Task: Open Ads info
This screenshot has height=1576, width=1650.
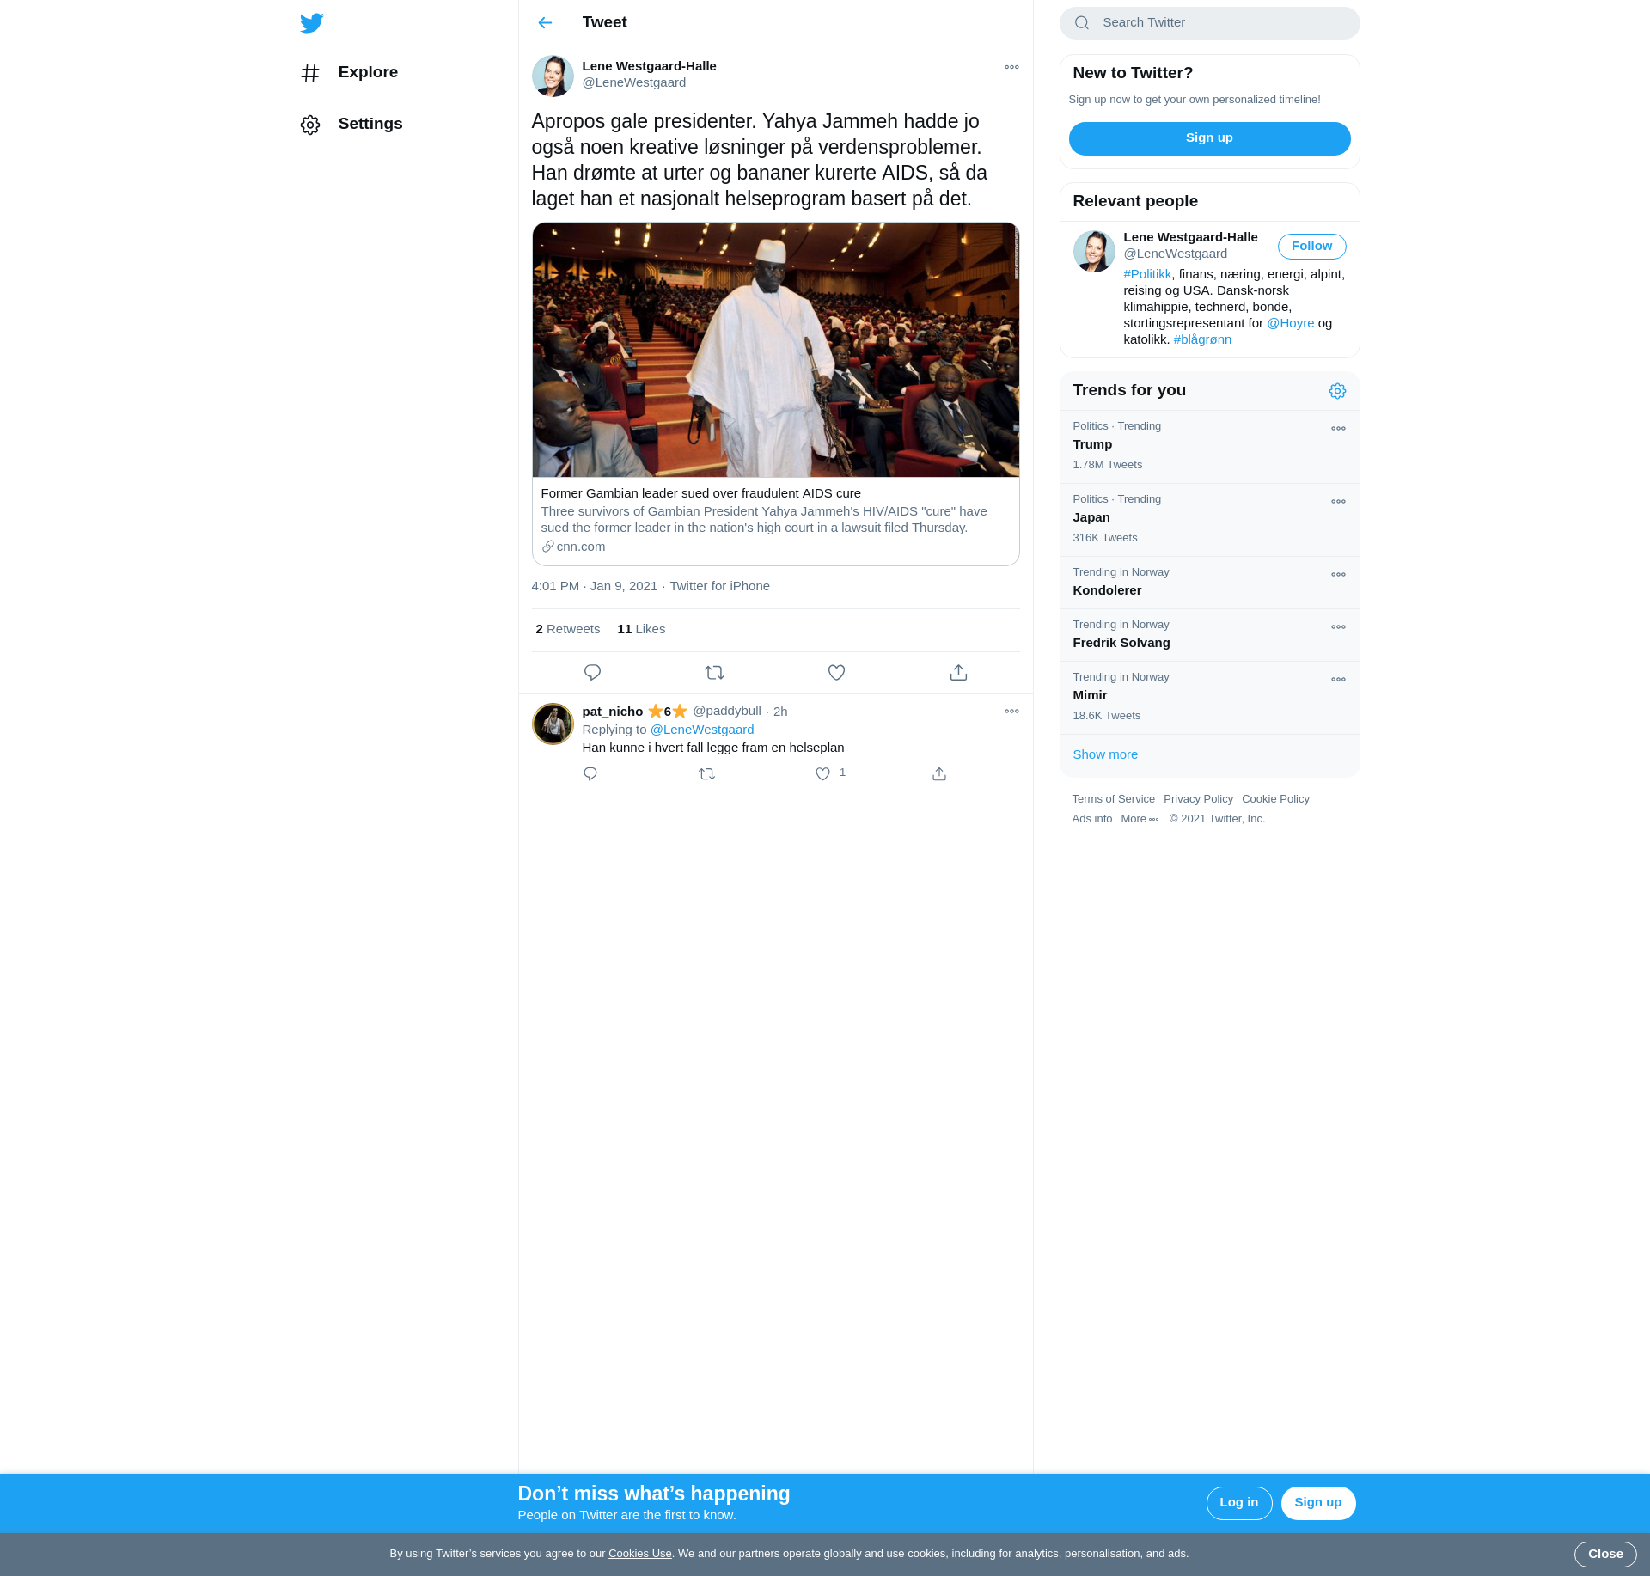Action: pos(1091,819)
